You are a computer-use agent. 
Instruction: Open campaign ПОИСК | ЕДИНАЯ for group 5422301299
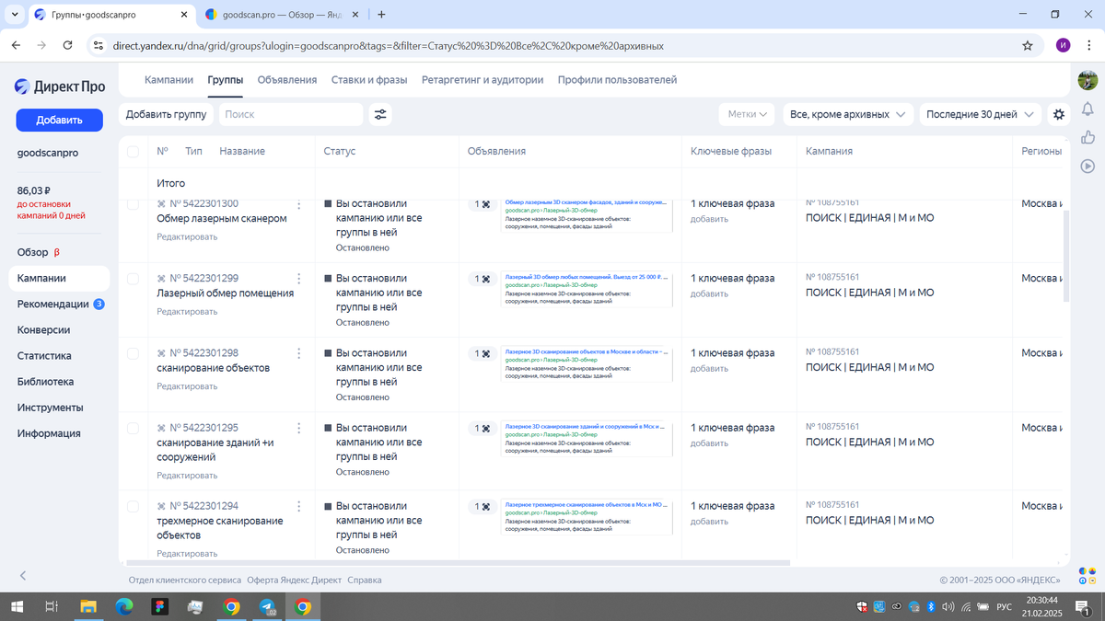pyautogui.click(x=869, y=293)
